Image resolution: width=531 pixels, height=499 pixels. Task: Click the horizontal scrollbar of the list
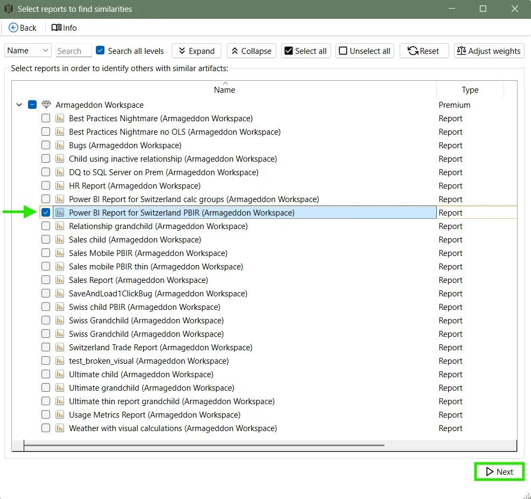[204, 445]
